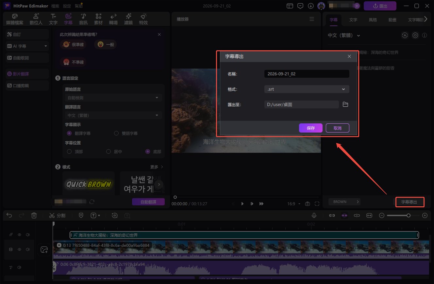
Task: Open the 特效 effects panel icon
Action: [143, 19]
